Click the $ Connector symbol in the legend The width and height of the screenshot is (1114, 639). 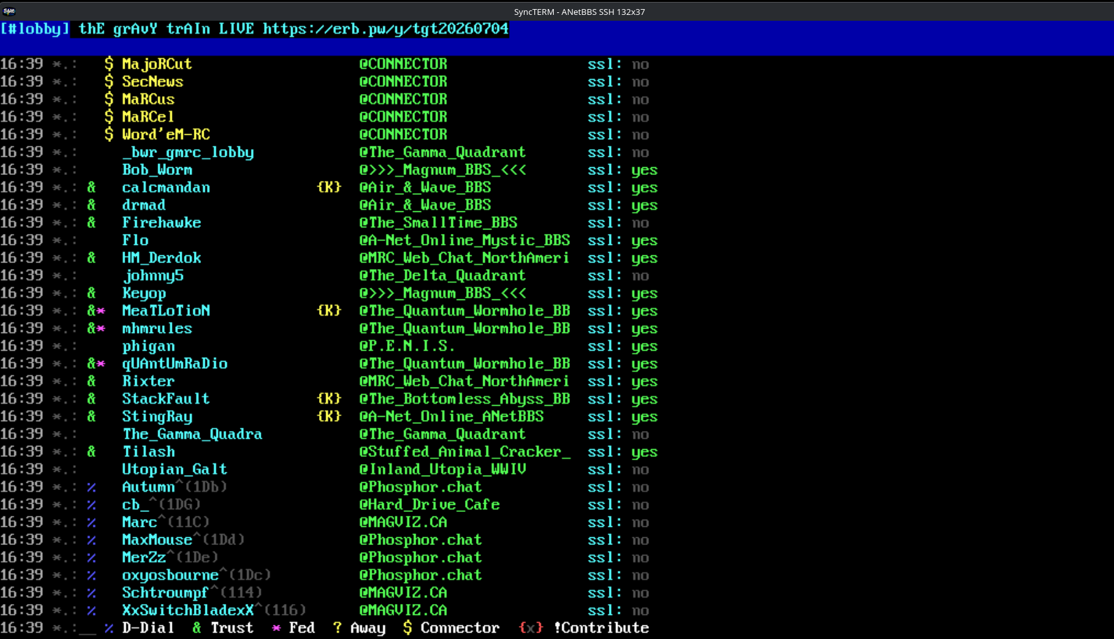coord(407,627)
